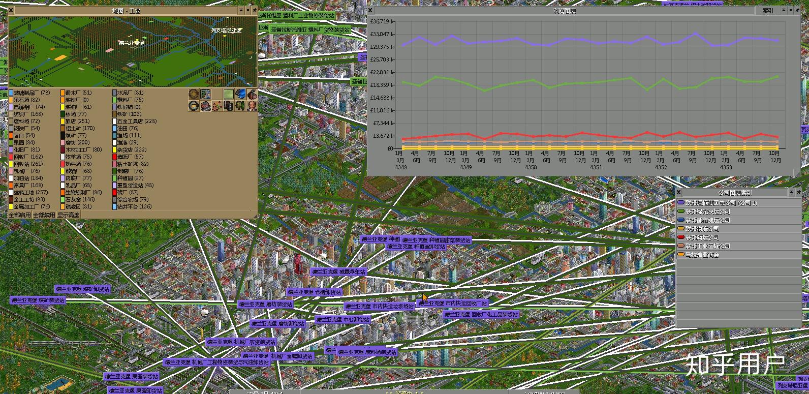Toggle 林场 (77) in the industry legend
The height and width of the screenshot is (394, 809).
coord(74,114)
